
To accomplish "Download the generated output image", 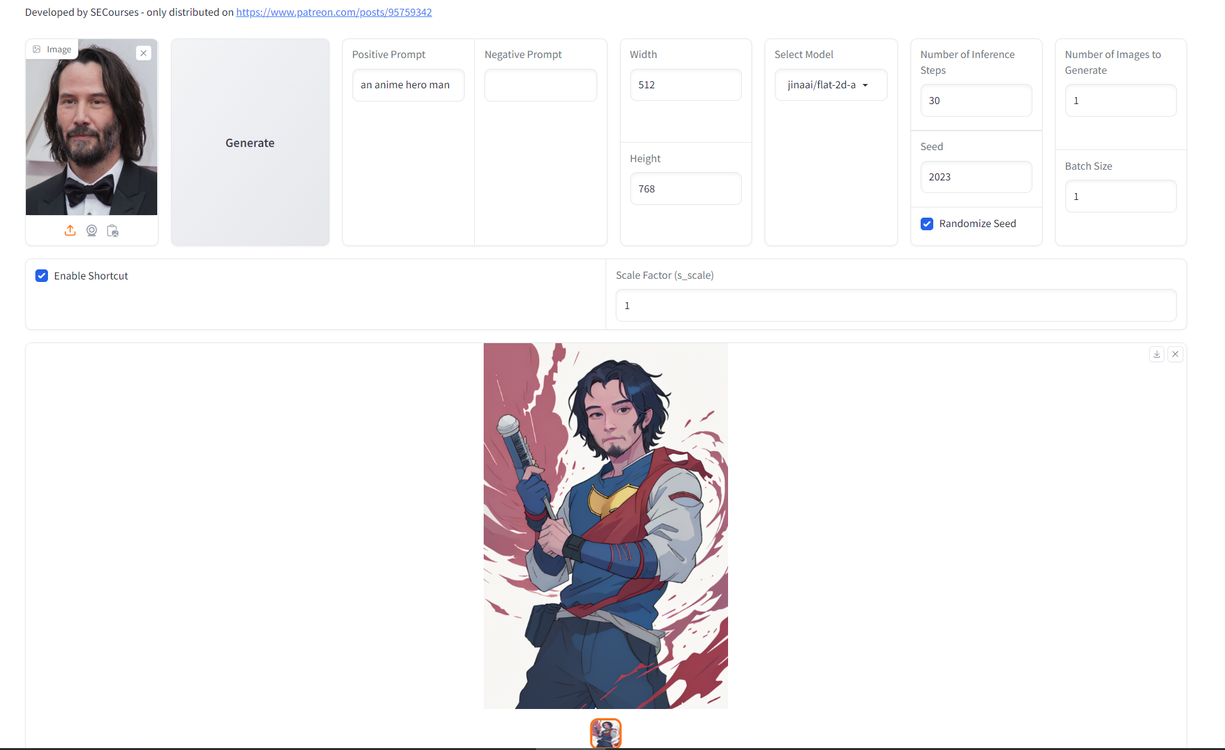I will [1156, 354].
